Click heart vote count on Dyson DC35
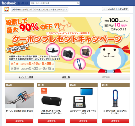The height and width of the screenshot is (126, 135). (9, 85)
